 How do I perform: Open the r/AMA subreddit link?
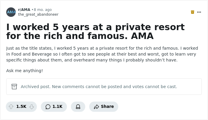pyautogui.click(x=24, y=10)
